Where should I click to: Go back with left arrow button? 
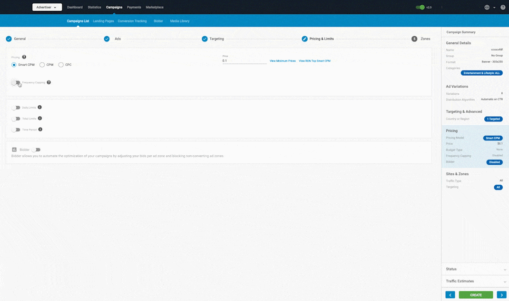(x=450, y=295)
